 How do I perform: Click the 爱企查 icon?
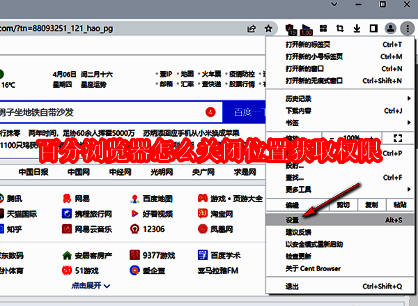(134, 270)
